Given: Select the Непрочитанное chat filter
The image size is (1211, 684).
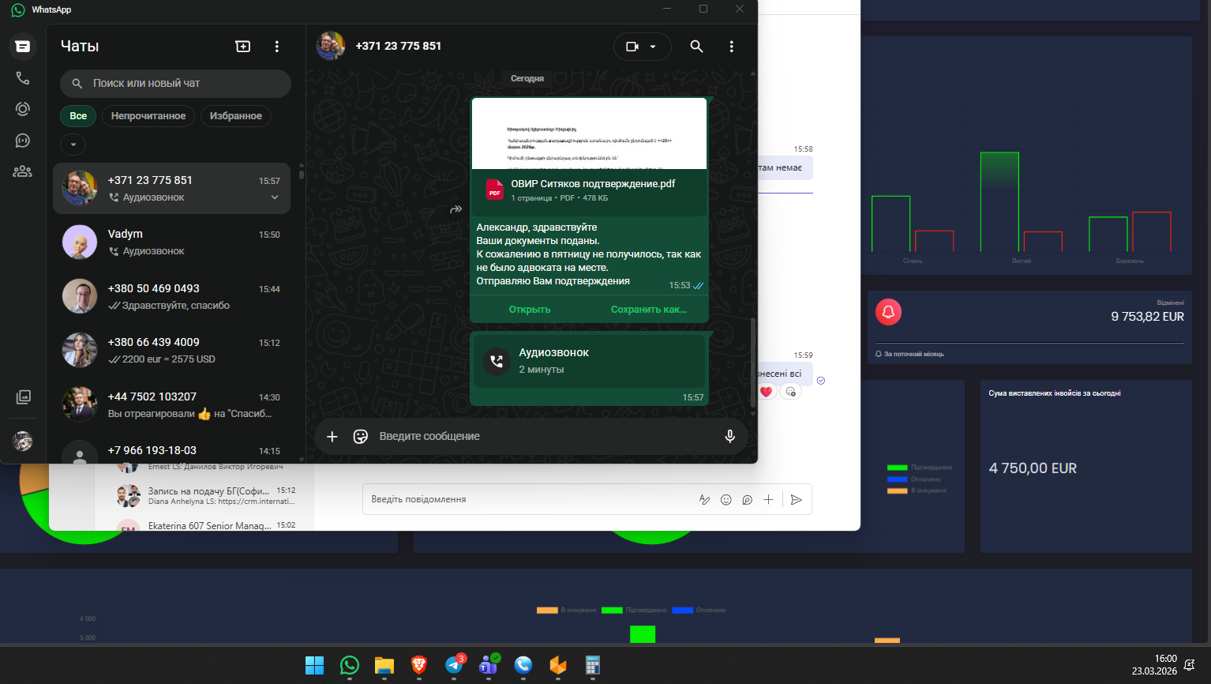Looking at the screenshot, I should pyautogui.click(x=148, y=116).
